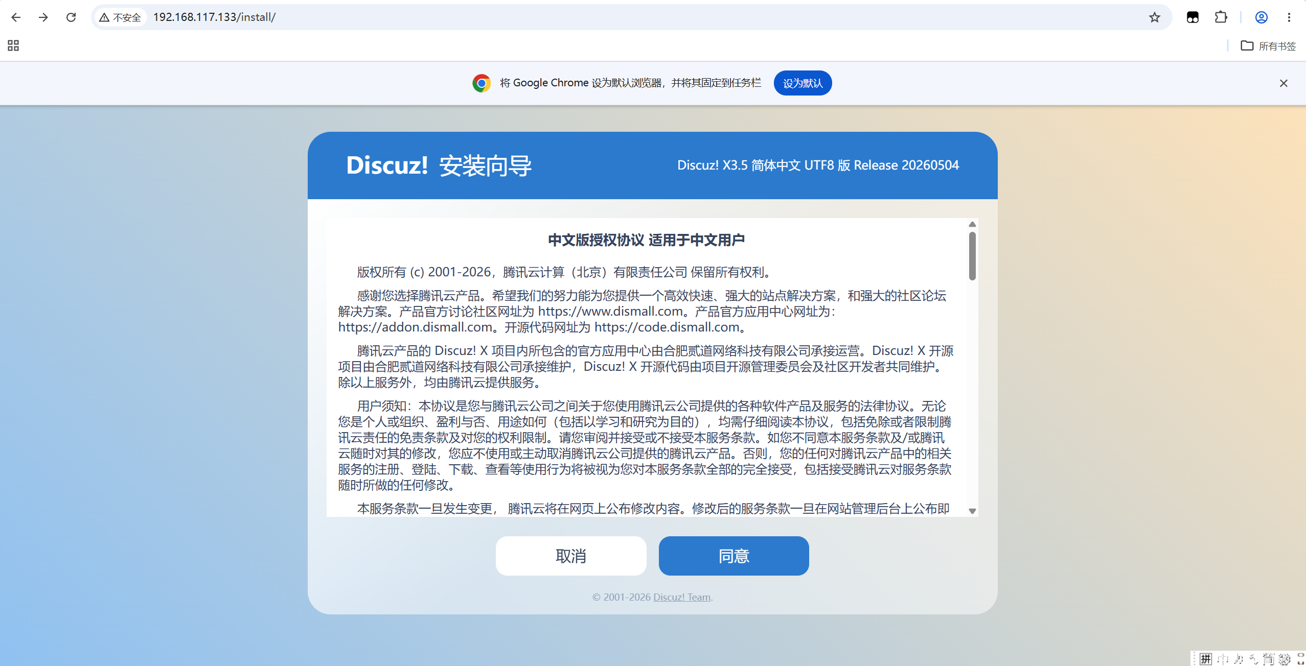The width and height of the screenshot is (1306, 666).
Task: Toggle the IME punctuation mode icon
Action: point(1253,659)
